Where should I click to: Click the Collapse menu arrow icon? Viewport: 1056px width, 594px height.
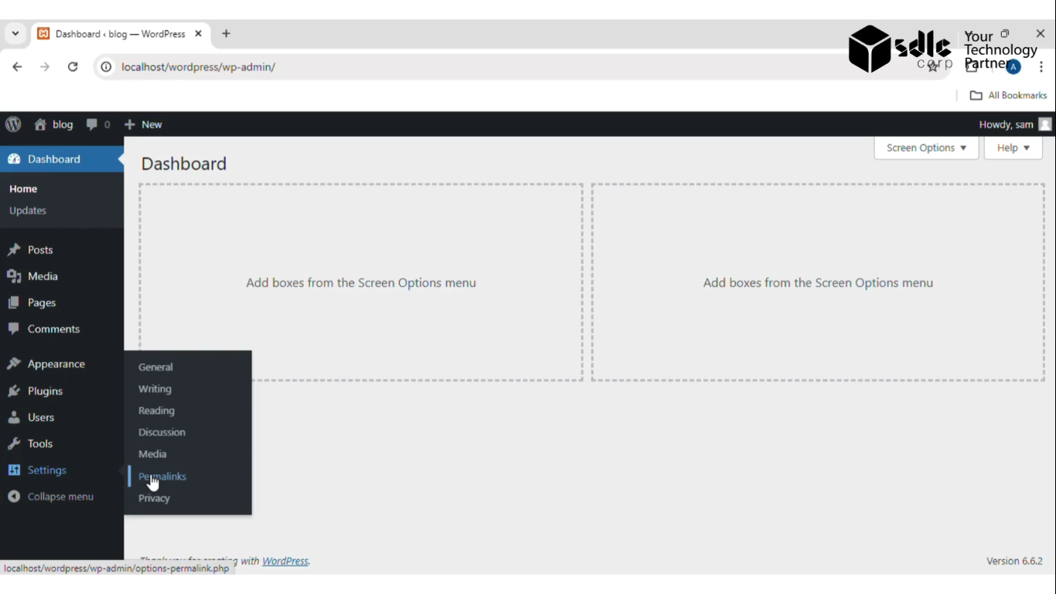(14, 497)
